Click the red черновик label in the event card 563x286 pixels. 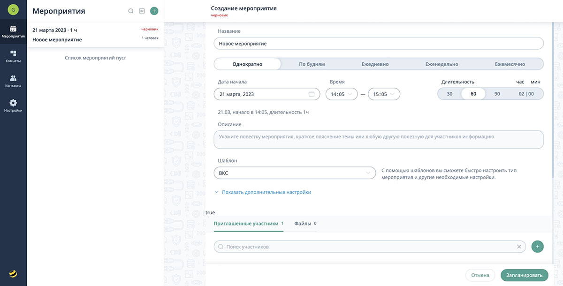(150, 30)
